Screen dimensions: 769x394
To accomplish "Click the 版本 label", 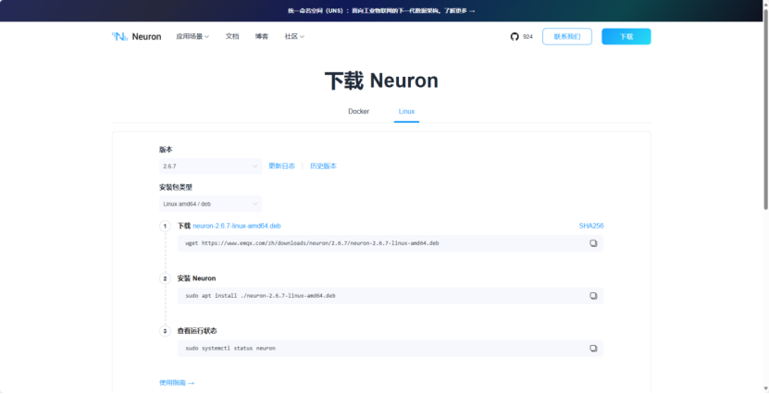I will point(166,150).
